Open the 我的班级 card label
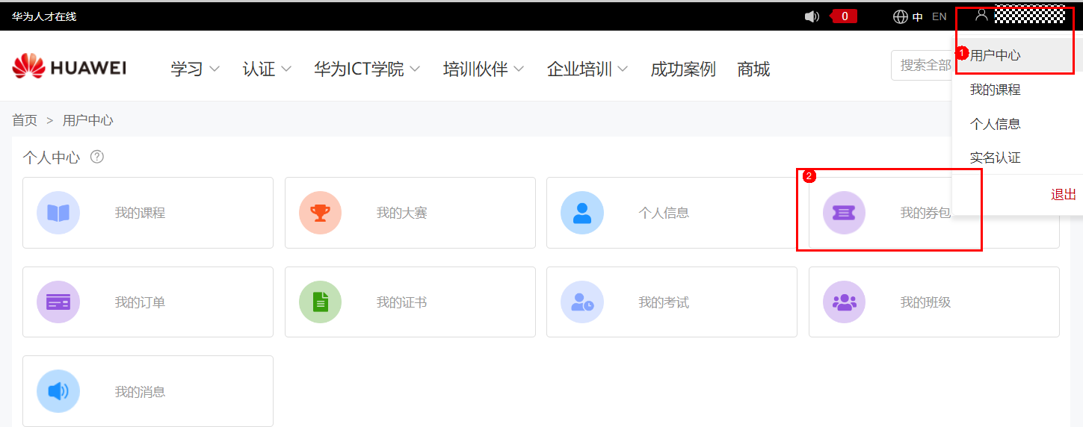The height and width of the screenshot is (427, 1083). pos(925,302)
